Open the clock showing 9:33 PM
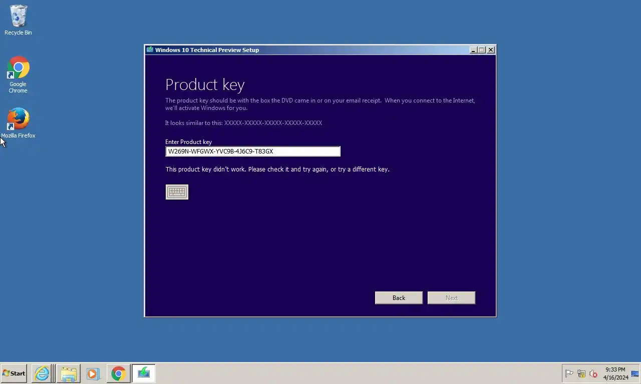The width and height of the screenshot is (641, 384). tap(615, 373)
